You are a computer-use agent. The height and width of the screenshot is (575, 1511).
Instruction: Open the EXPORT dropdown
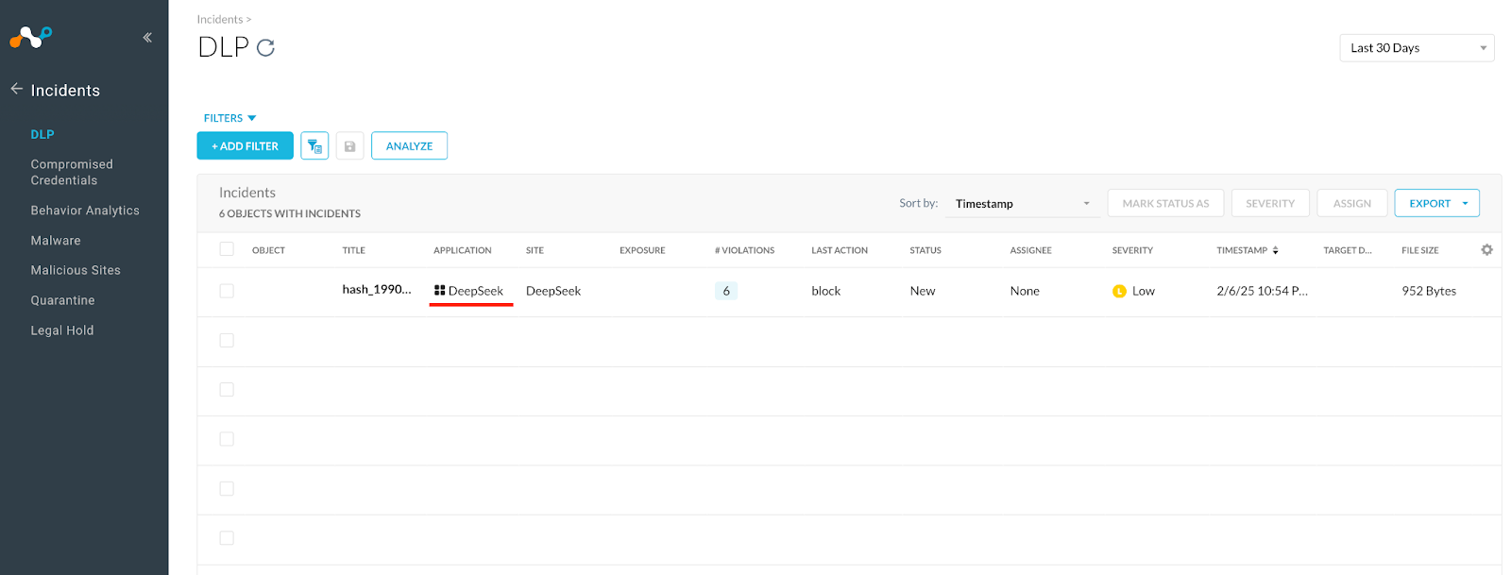coord(1436,203)
